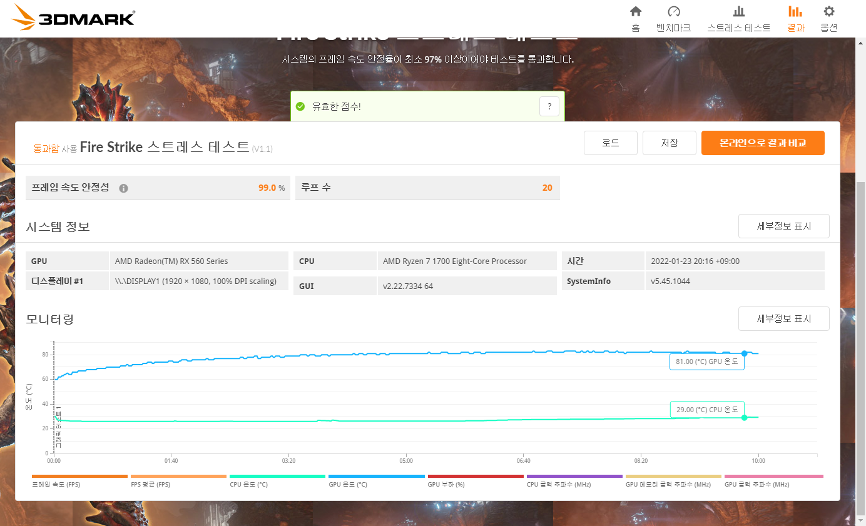This screenshot has height=526, width=866.
Task: Go to the Home (홈) tab
Action: (636, 19)
